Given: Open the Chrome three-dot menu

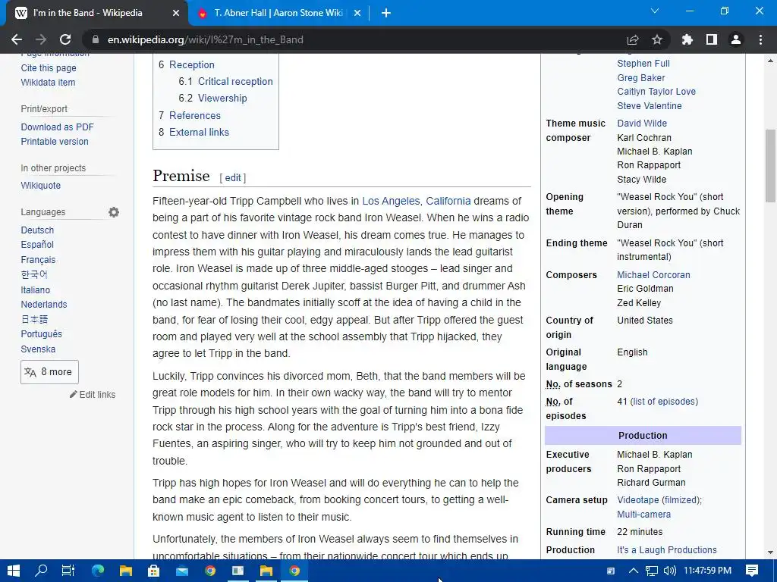Looking at the screenshot, I should pos(760,39).
